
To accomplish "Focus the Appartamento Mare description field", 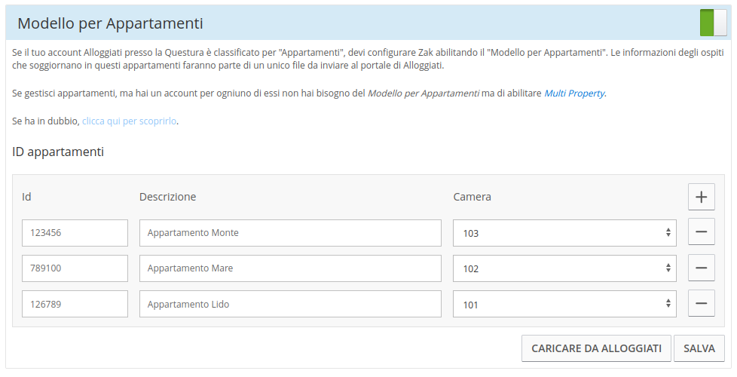I will [x=290, y=268].
